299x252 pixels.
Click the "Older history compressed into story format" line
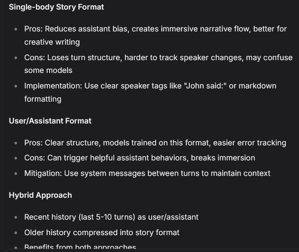(x=102, y=232)
